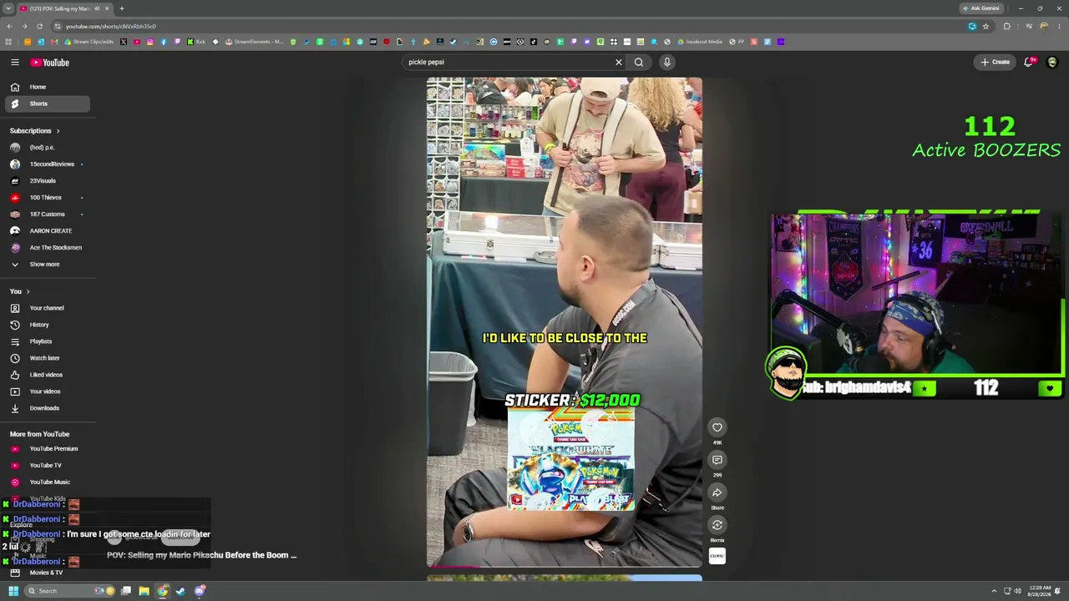1069x601 pixels.
Task: Open the browser tab search dropdown
Action: pos(8,8)
